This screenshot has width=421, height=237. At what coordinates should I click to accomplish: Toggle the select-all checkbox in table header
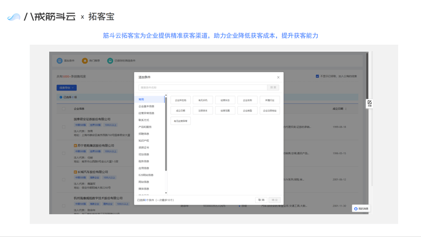(x=64, y=109)
